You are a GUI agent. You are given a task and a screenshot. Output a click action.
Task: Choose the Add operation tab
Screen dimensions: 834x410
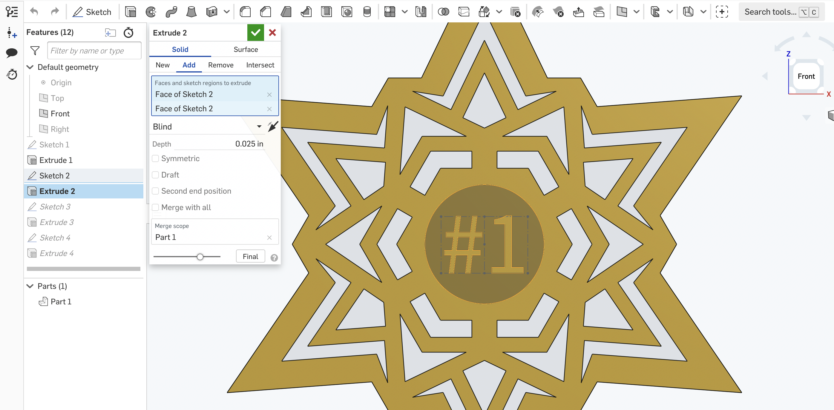pyautogui.click(x=189, y=65)
